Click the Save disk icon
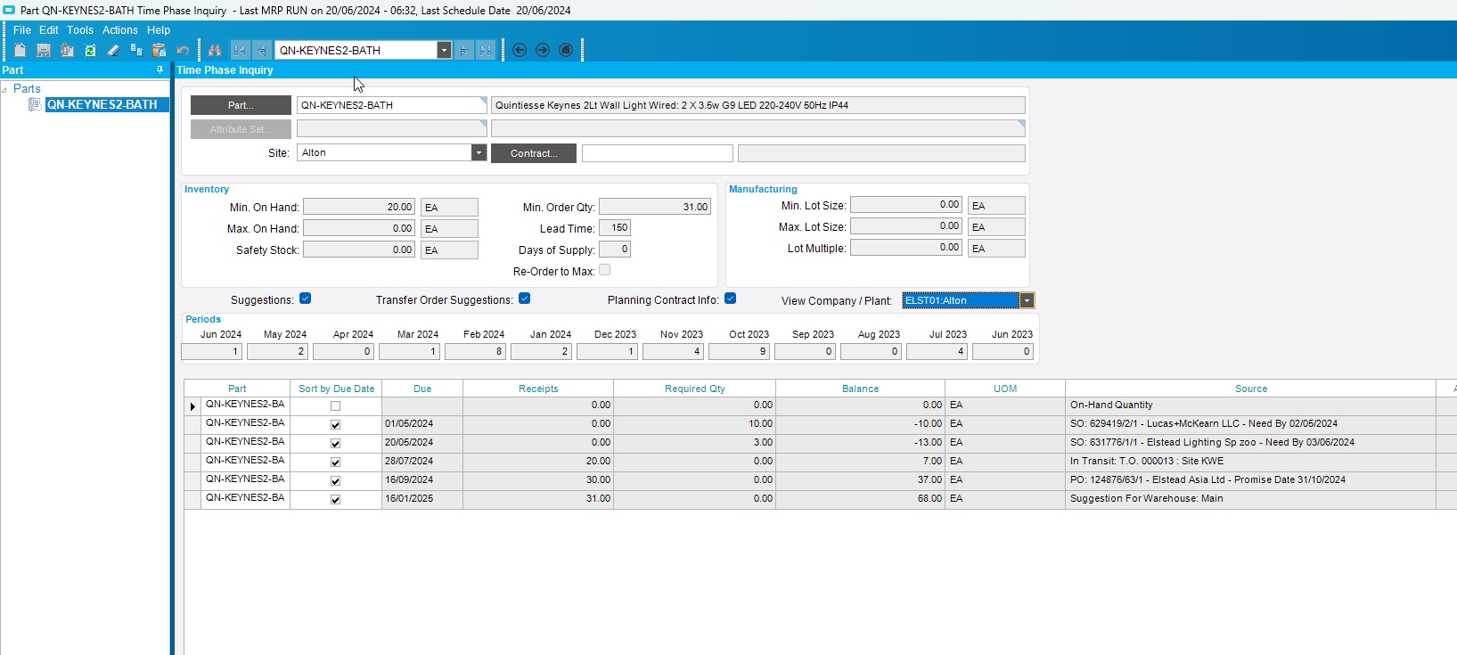 [x=43, y=50]
